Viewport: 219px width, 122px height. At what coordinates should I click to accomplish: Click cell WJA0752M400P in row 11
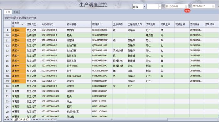(x=102, y=40)
